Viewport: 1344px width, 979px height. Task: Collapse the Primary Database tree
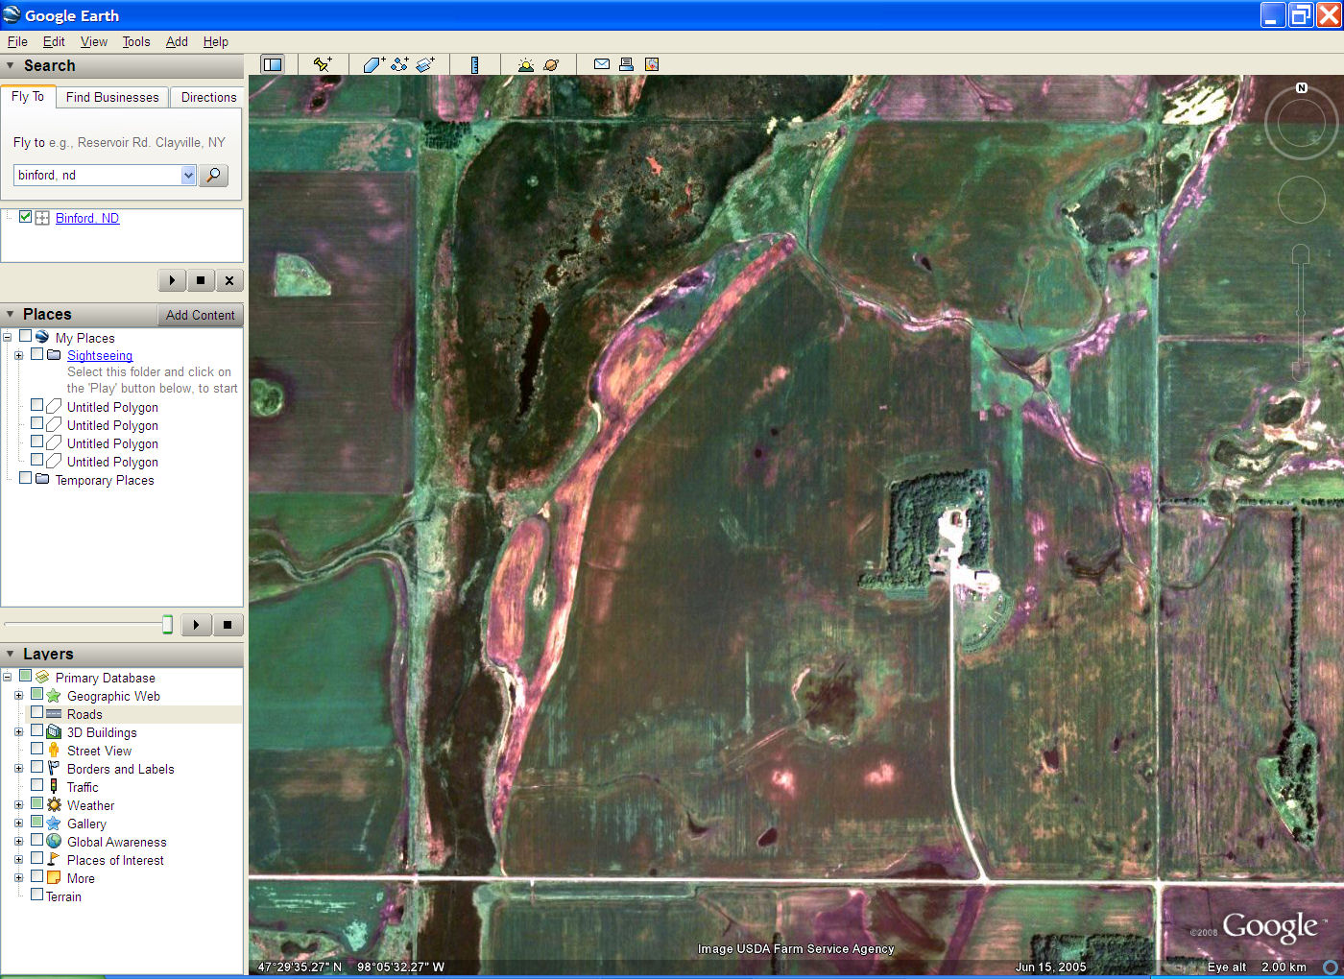7,678
